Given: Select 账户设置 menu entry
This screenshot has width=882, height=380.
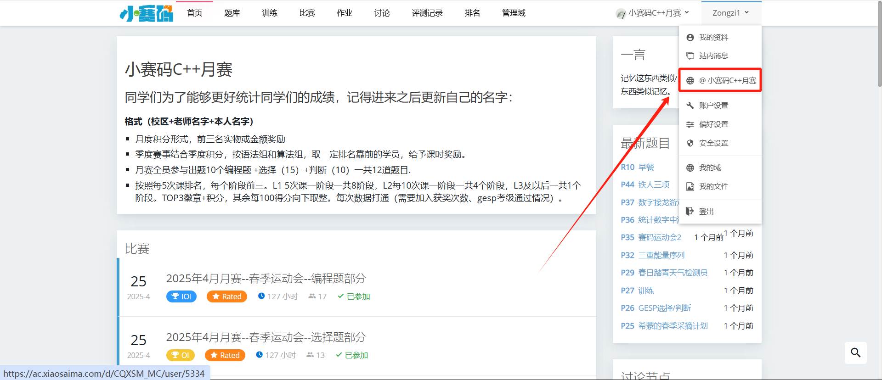Looking at the screenshot, I should point(720,105).
